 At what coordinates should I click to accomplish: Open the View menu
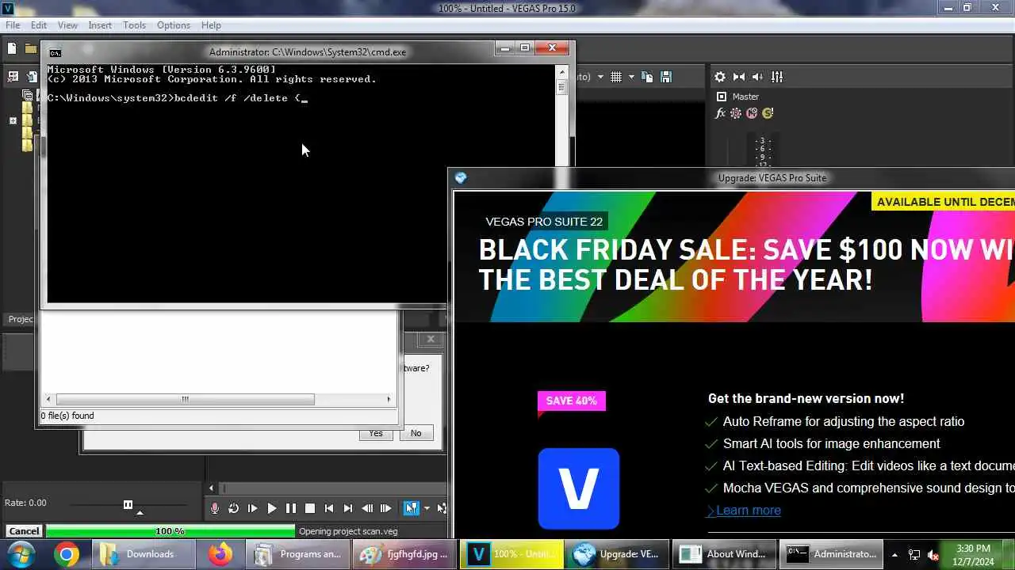[x=67, y=25]
